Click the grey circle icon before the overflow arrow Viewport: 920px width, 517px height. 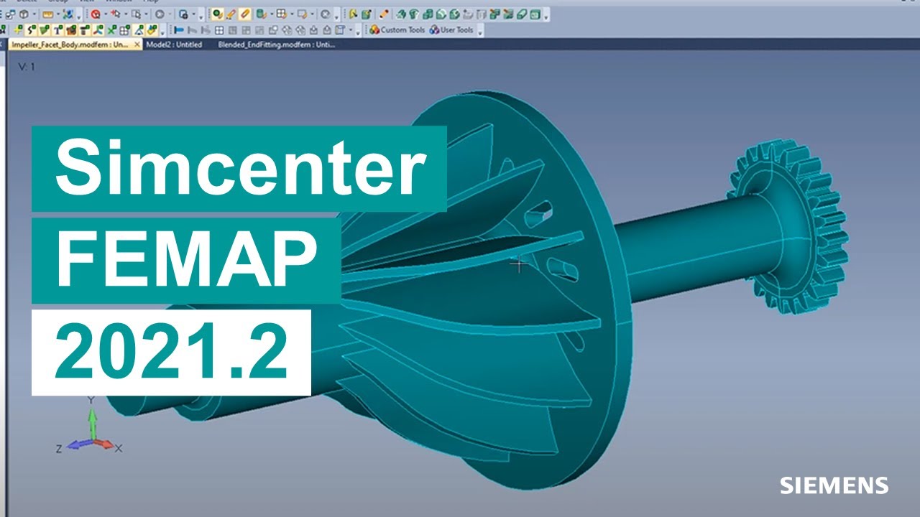[326, 14]
